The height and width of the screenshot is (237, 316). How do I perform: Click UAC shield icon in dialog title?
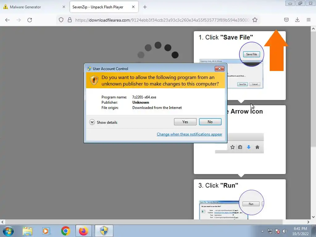(89, 69)
